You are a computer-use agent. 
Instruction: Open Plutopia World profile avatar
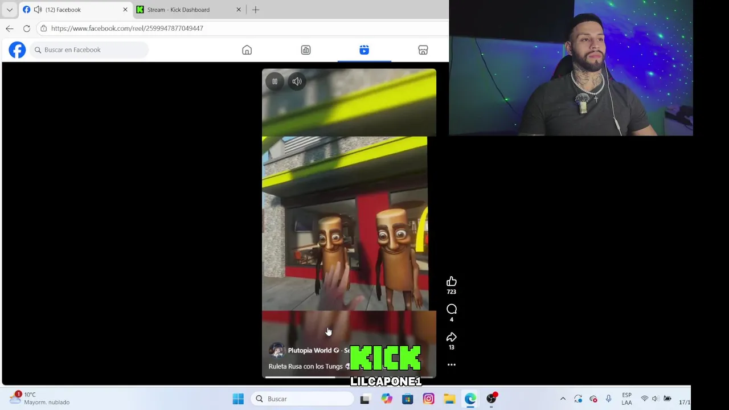click(x=277, y=350)
